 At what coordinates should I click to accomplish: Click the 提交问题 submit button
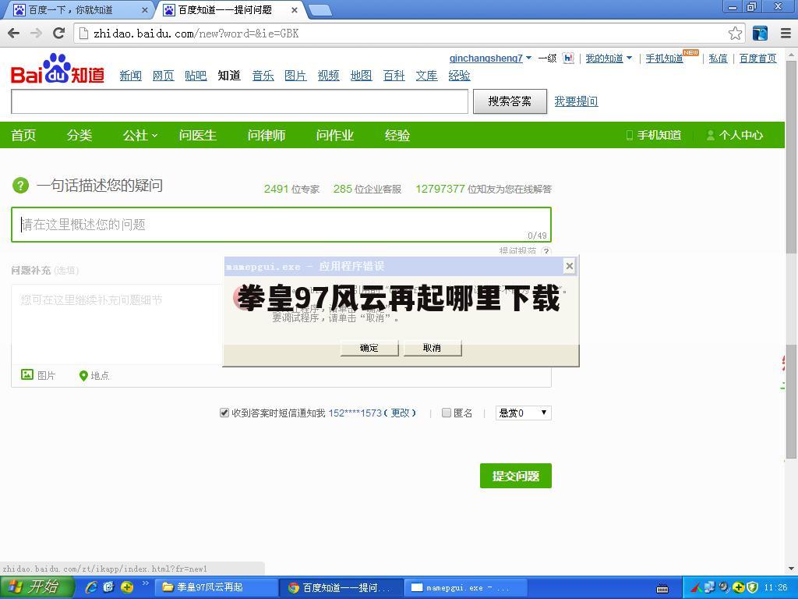coord(516,476)
